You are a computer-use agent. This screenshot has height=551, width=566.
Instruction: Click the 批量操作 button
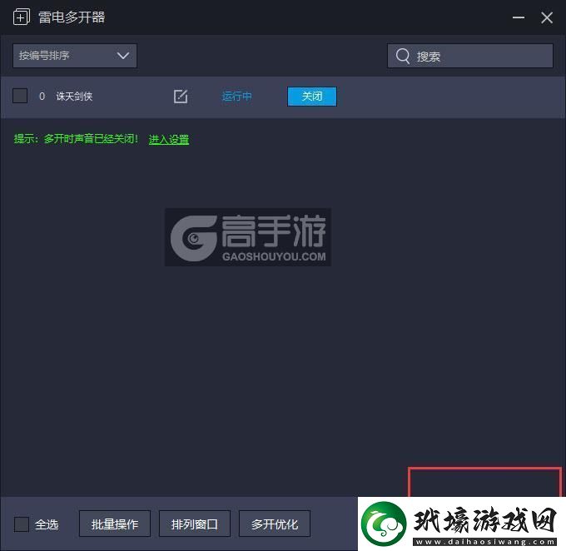coord(114,524)
